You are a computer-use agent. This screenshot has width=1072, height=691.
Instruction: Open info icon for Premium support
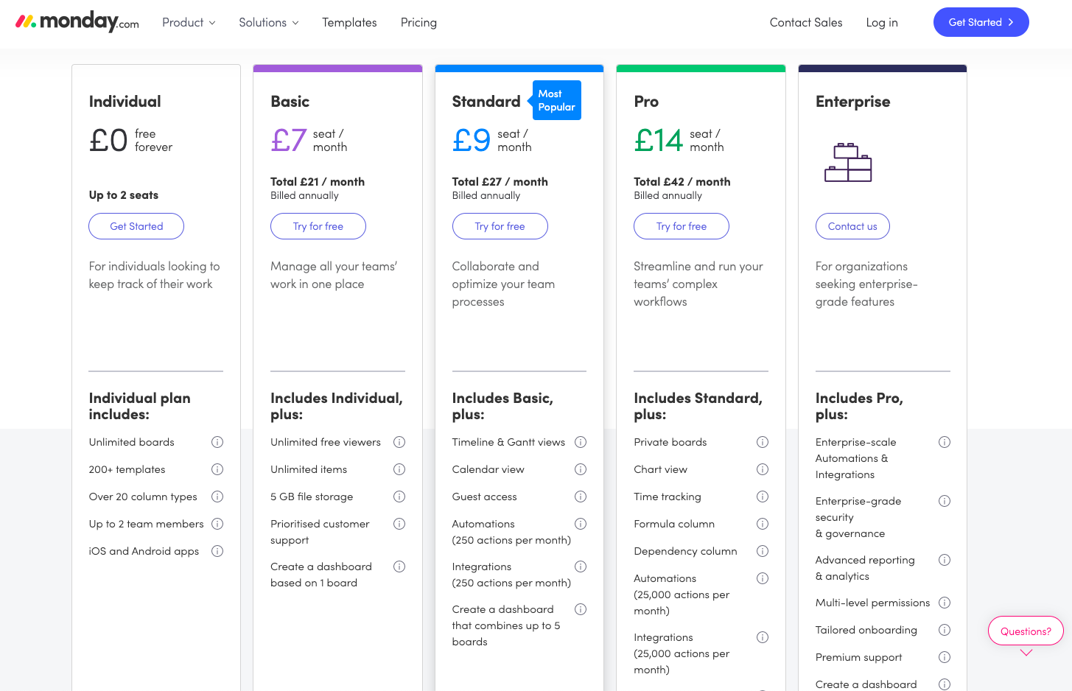pyautogui.click(x=945, y=657)
